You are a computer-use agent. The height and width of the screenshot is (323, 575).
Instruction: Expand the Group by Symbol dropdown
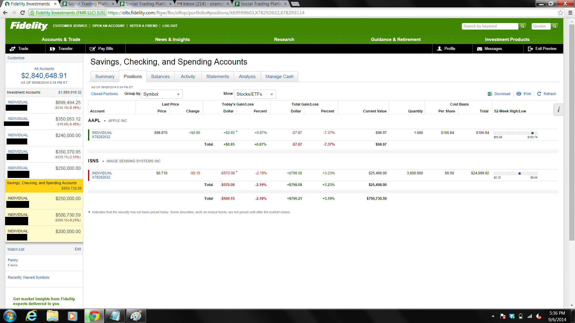point(162,94)
